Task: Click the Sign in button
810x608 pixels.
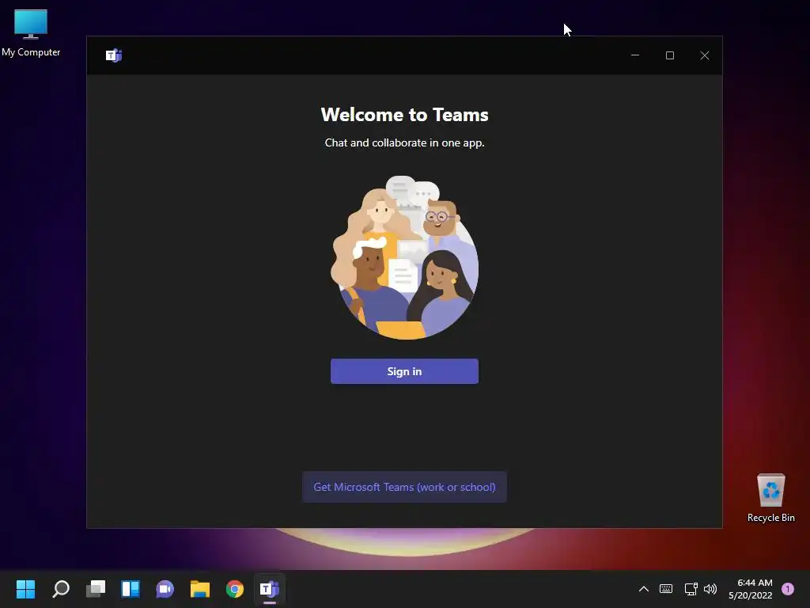Action: coord(404,371)
